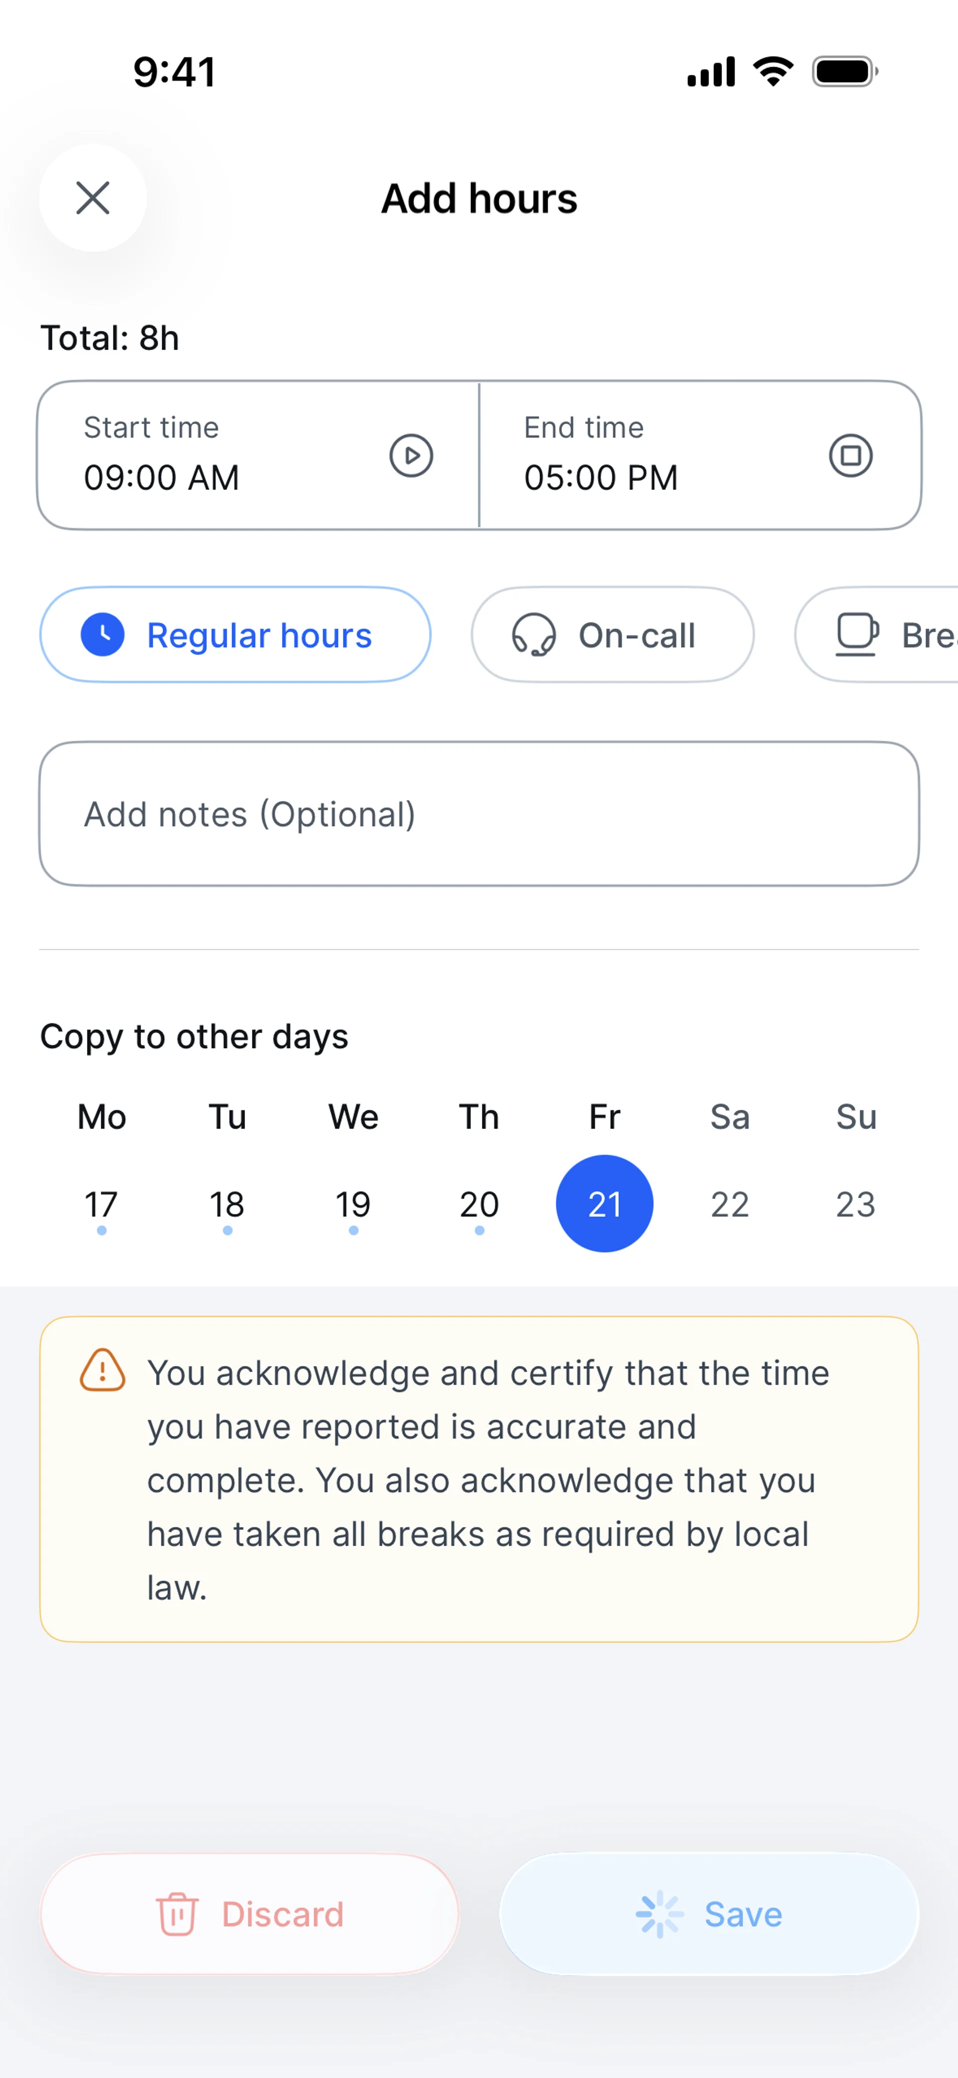The width and height of the screenshot is (958, 2078).
Task: Toggle Saturday 22 for copying
Action: 730,1204
